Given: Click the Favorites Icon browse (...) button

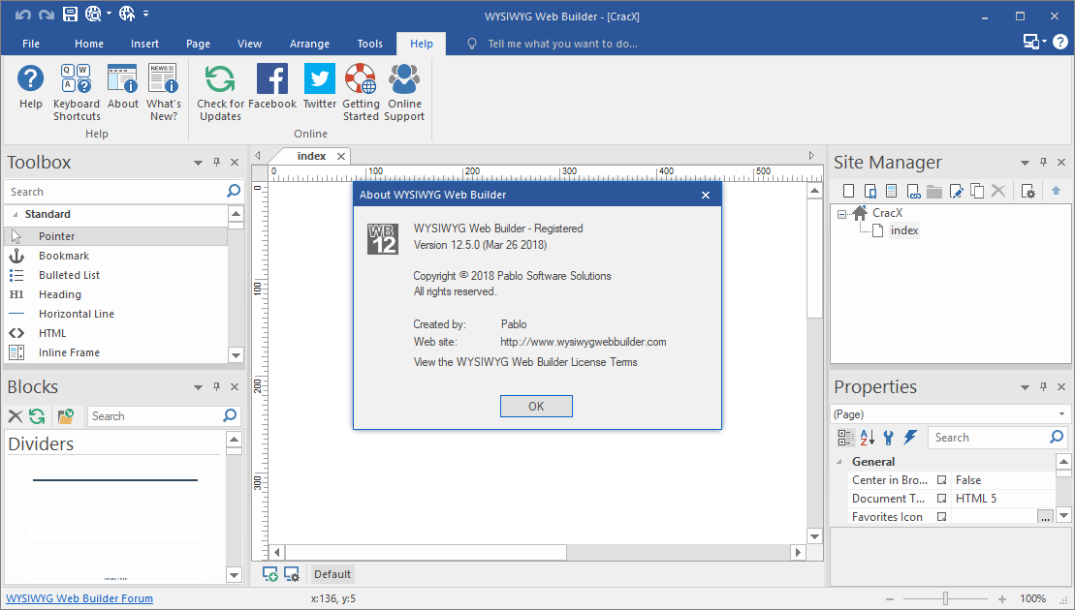Looking at the screenshot, I should [1045, 517].
